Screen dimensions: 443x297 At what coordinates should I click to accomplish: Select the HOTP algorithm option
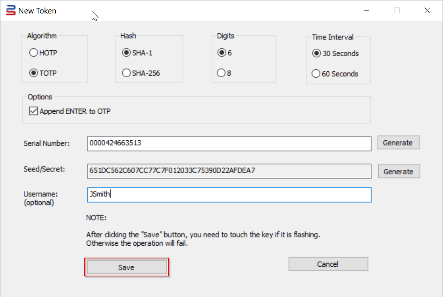point(33,53)
